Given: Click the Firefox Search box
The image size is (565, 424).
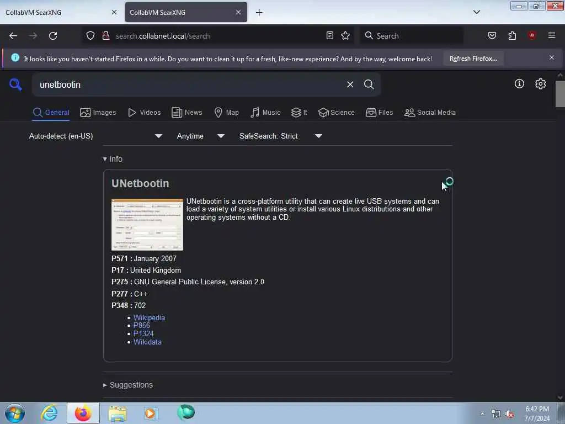Looking at the screenshot, I should click(x=412, y=36).
